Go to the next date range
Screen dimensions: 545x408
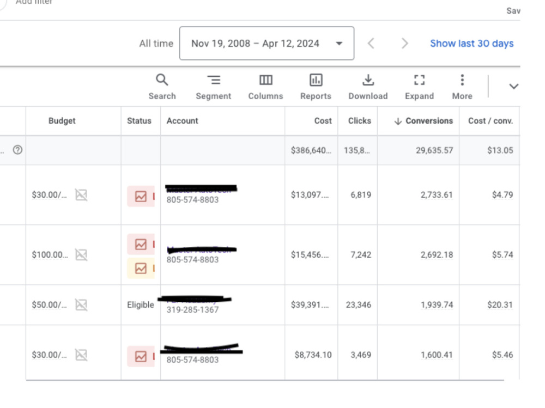404,44
